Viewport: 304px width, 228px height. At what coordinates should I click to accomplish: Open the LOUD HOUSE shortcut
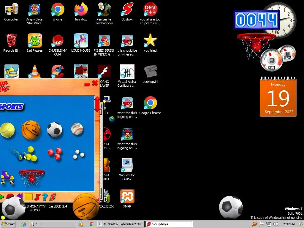tap(81, 43)
